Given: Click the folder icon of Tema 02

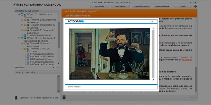Looking at the screenshot, I should (x=25, y=25).
